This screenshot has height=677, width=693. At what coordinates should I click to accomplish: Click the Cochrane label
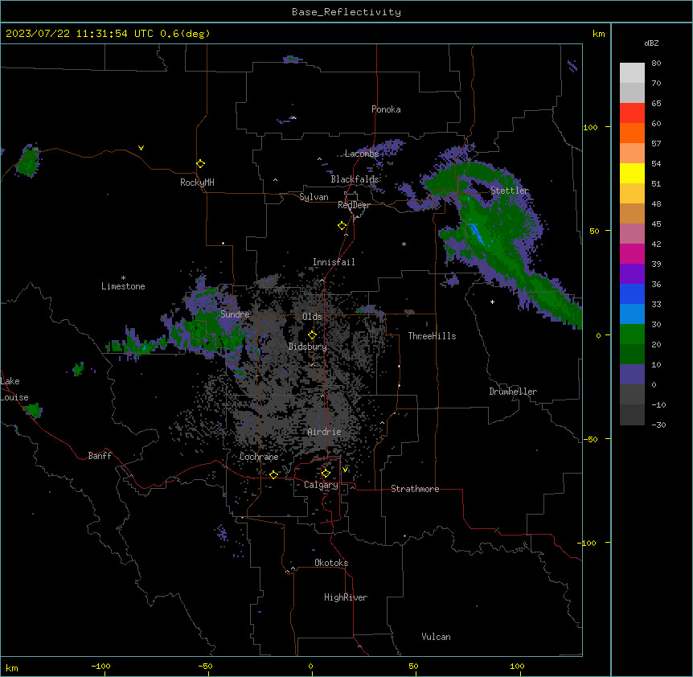point(259,457)
